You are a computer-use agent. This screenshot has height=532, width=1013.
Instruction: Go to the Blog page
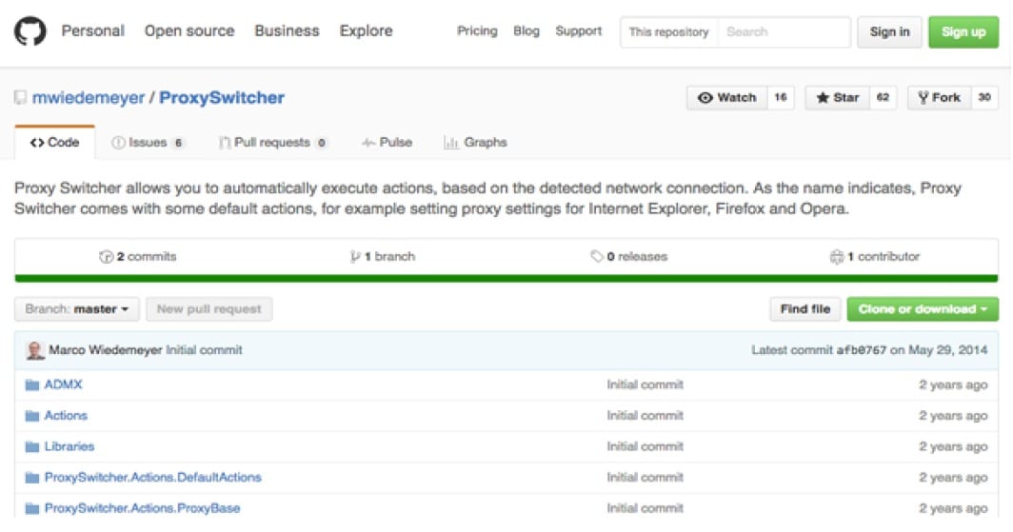click(x=526, y=31)
